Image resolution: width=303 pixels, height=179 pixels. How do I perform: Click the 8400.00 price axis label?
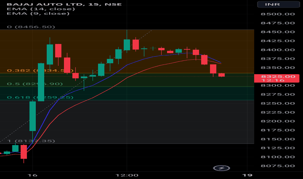click(x=278, y=50)
